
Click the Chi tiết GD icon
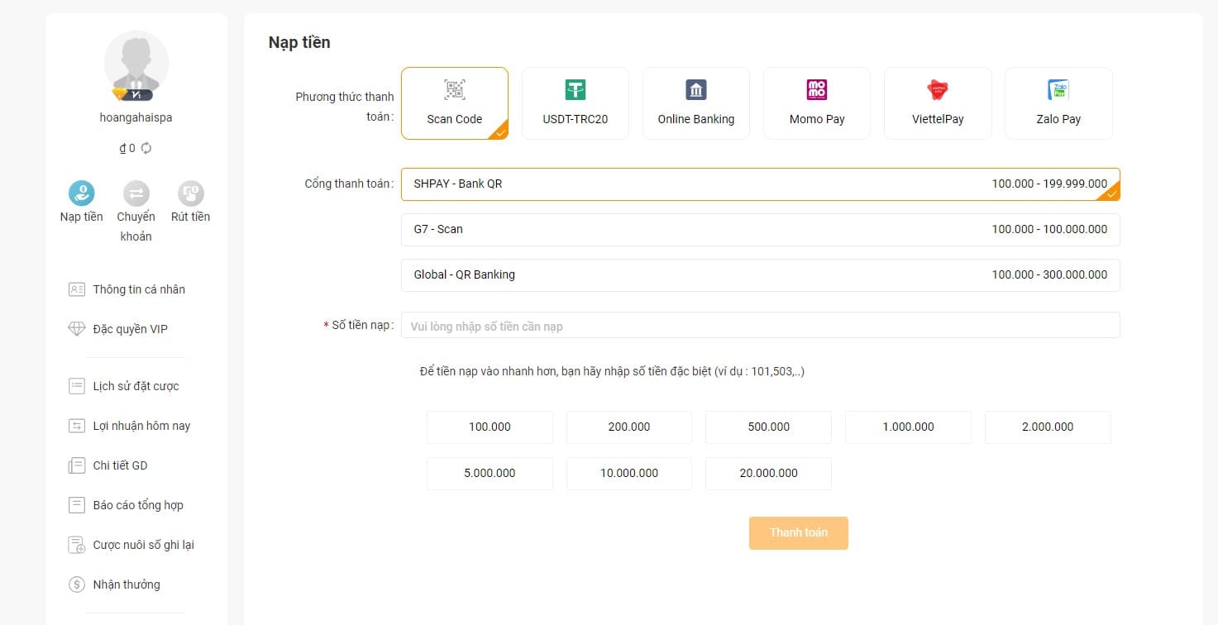pos(77,465)
